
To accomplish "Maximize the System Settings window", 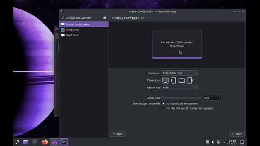I will (x=239, y=11).
